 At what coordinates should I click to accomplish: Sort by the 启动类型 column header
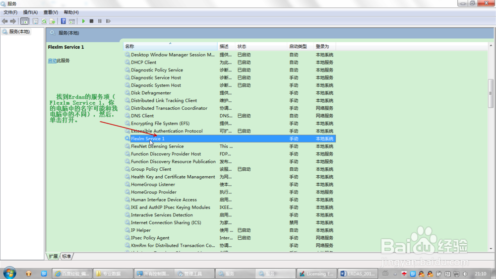[x=300, y=46]
